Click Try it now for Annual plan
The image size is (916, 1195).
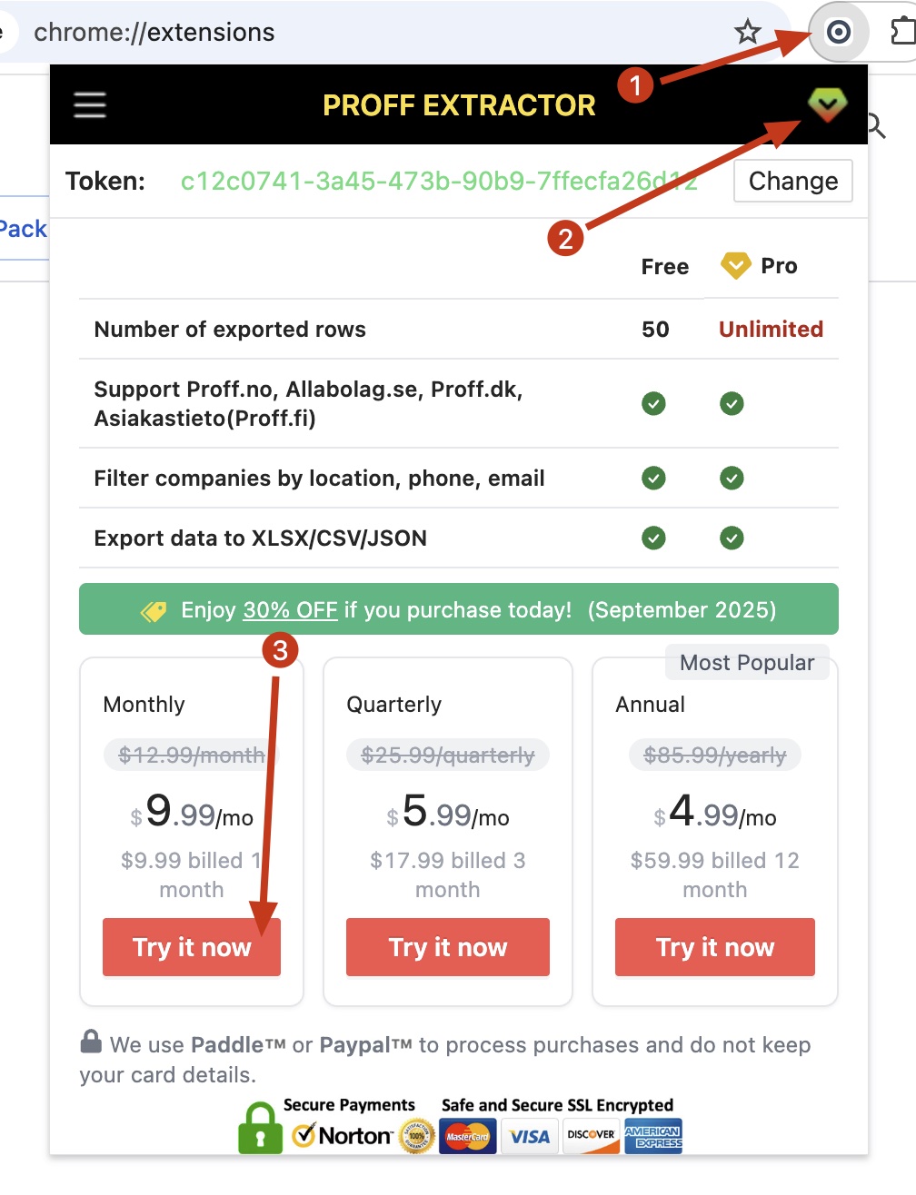[715, 947]
